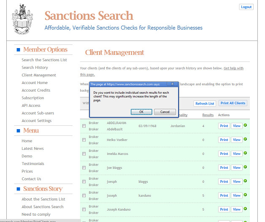
Task: Close the dialog with the X button
Action: [172, 84]
